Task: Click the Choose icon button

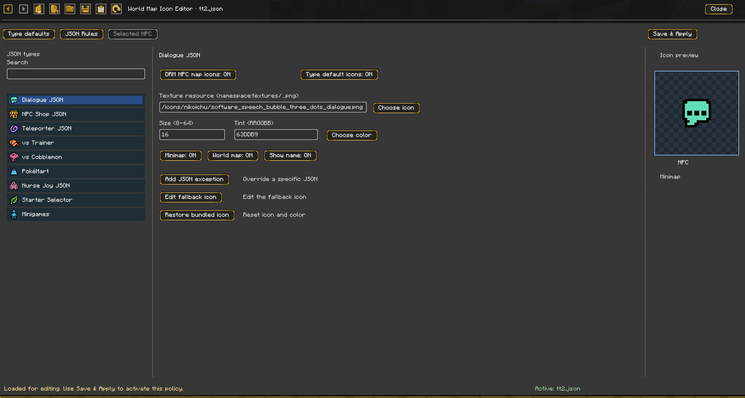Action: tap(396, 108)
